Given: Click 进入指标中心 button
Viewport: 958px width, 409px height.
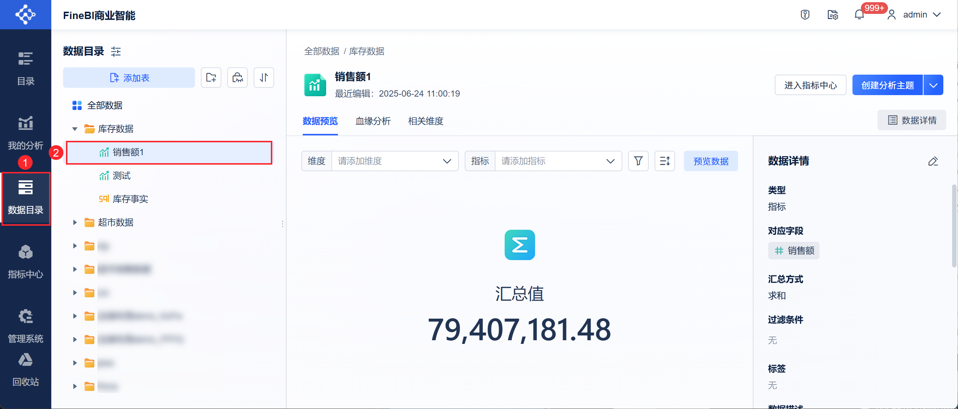Looking at the screenshot, I should (x=810, y=85).
